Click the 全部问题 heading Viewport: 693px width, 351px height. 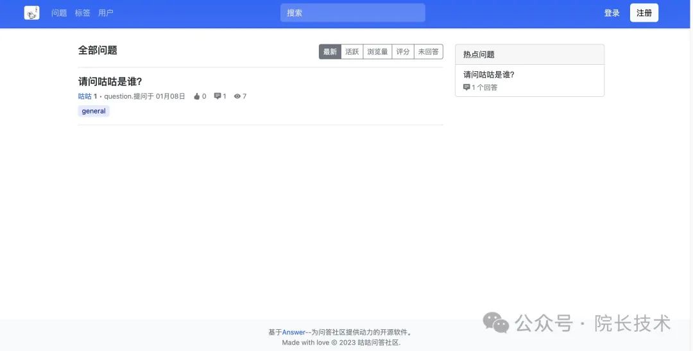[x=98, y=51]
